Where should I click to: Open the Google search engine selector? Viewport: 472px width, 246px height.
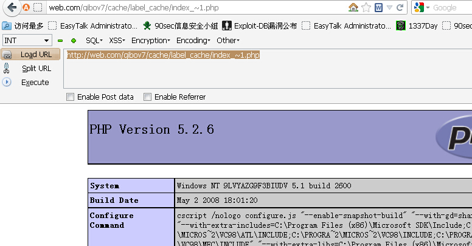coord(421,7)
